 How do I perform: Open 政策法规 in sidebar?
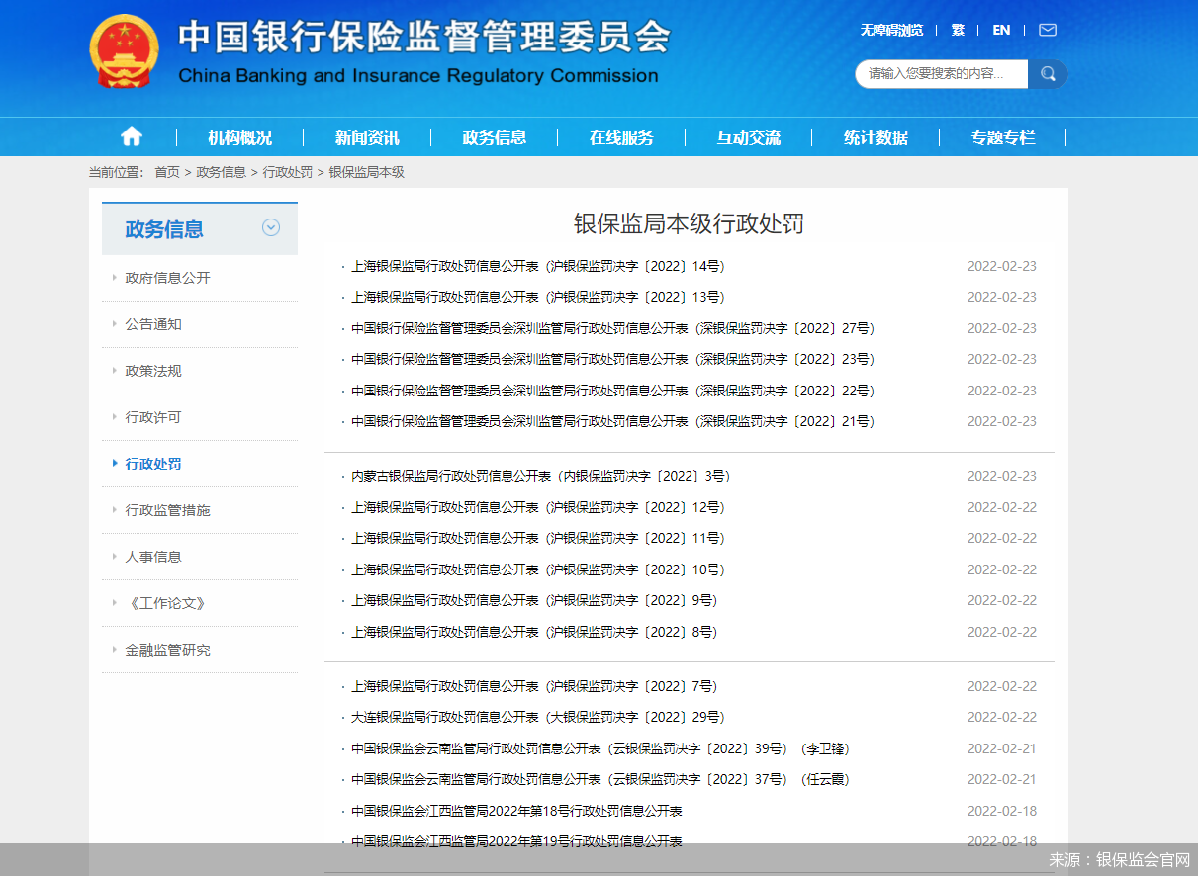(x=153, y=371)
